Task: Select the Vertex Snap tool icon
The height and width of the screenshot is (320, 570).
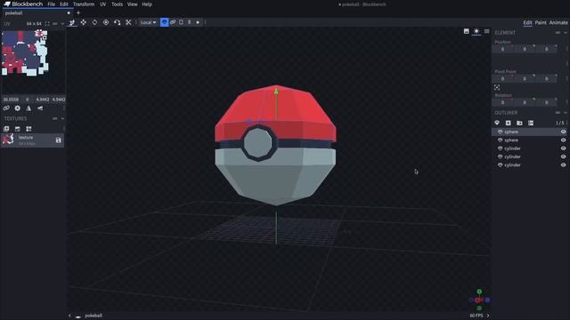Action: pyautogui.click(x=117, y=22)
